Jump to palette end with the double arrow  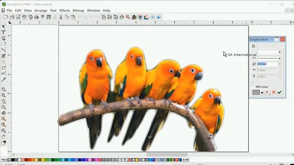pos(187,160)
